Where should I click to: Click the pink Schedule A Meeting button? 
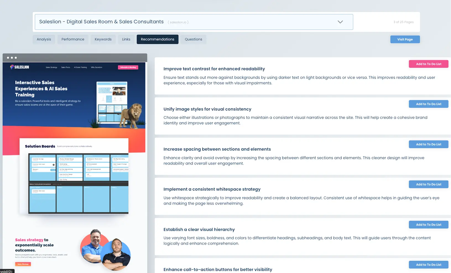128,67
